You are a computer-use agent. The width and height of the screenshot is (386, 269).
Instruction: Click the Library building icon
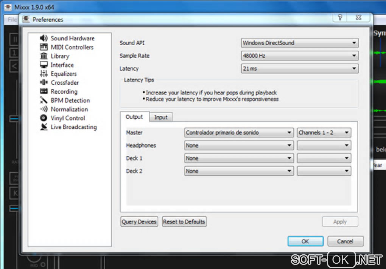pos(44,56)
